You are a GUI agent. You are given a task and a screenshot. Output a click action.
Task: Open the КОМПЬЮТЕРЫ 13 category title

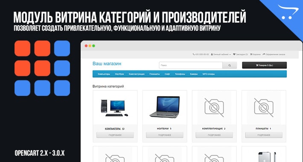(115, 129)
